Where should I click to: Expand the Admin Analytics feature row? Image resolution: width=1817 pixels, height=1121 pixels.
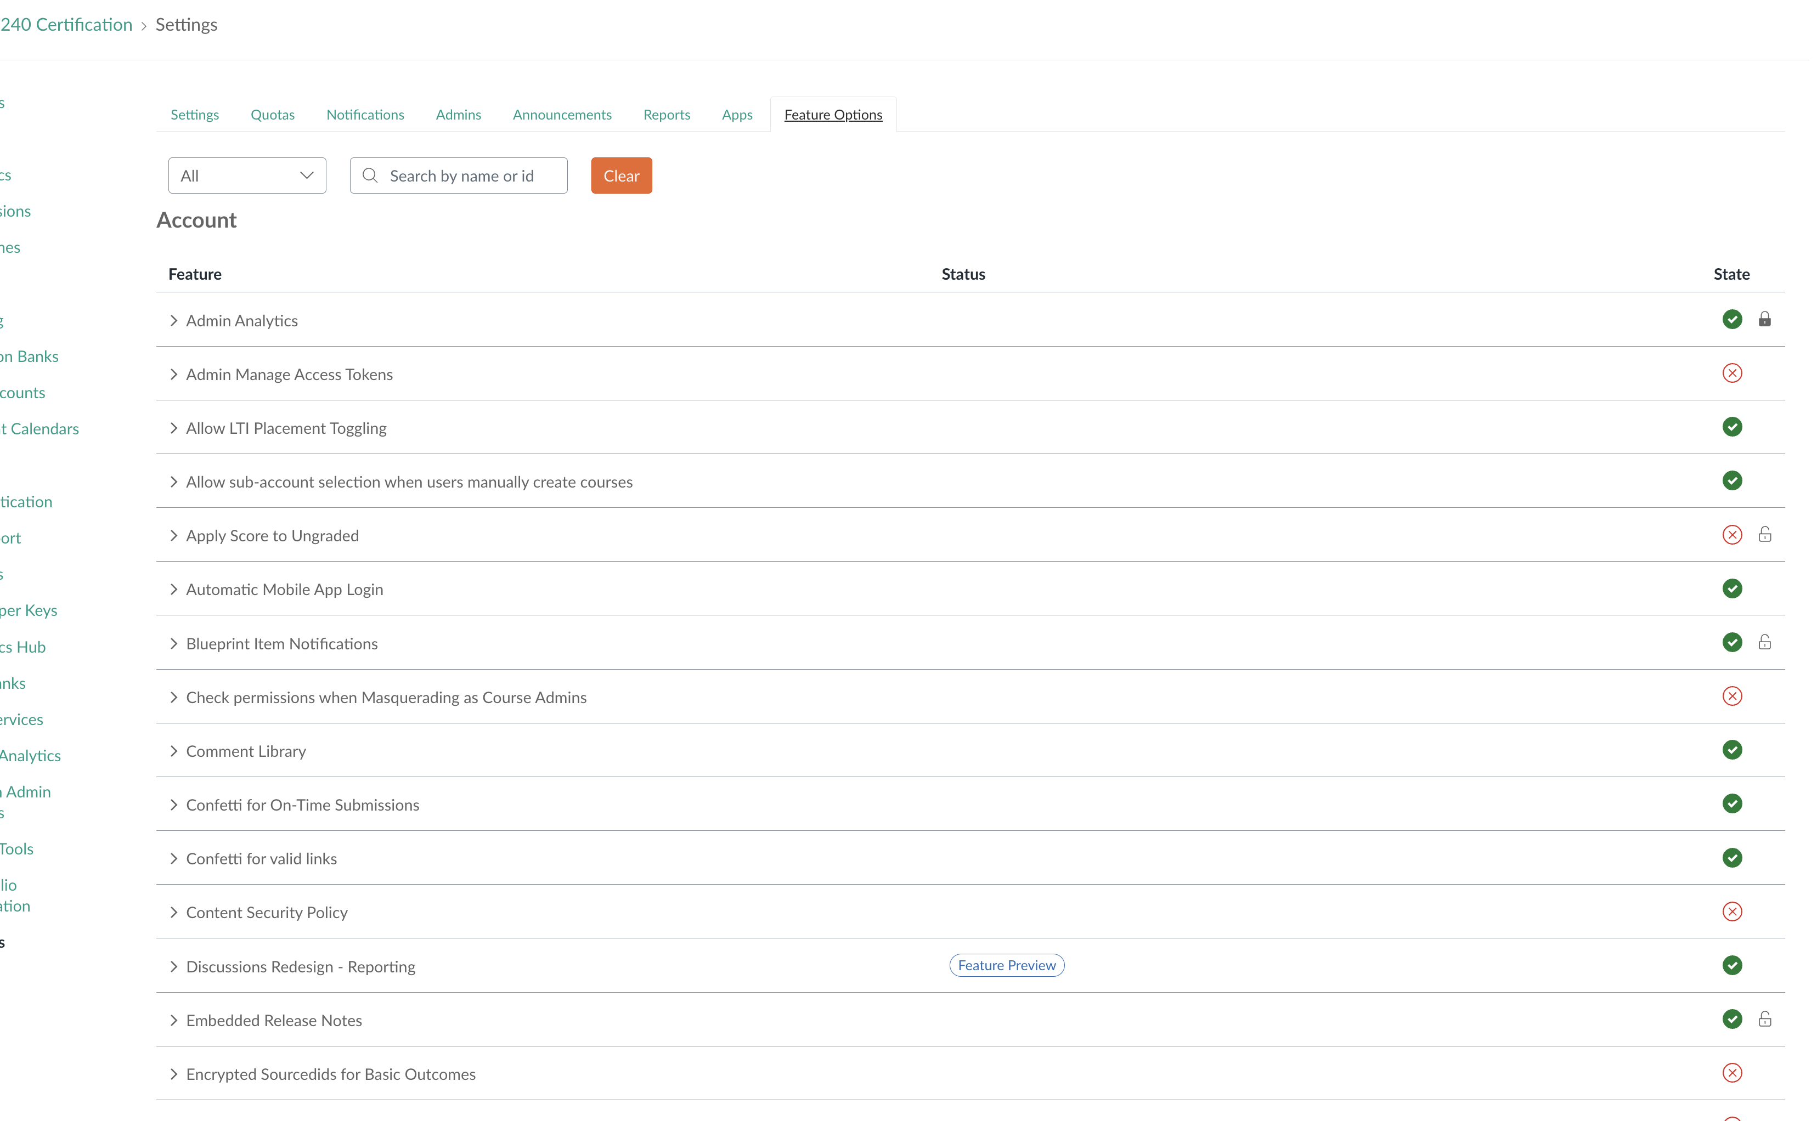click(x=174, y=320)
